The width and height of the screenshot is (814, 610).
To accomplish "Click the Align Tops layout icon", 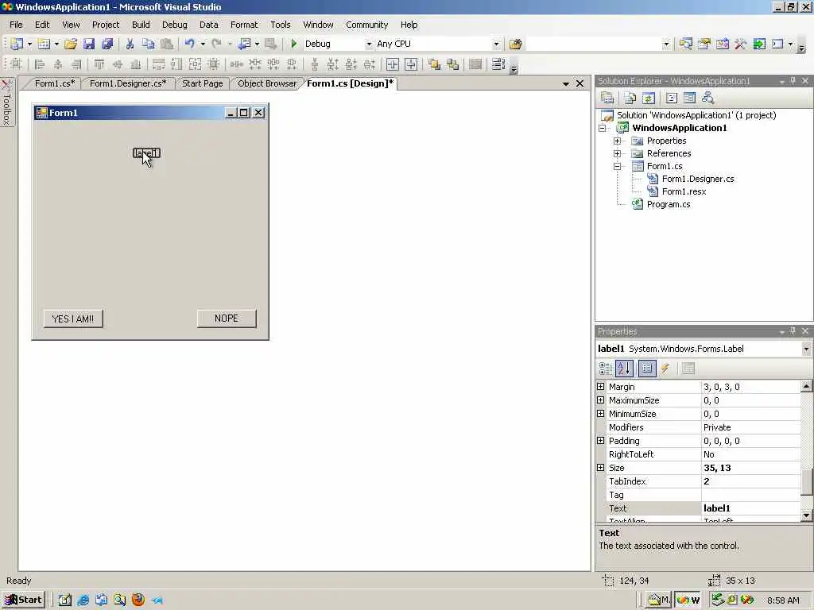I will (99, 64).
